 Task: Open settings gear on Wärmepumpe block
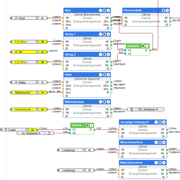104,102
